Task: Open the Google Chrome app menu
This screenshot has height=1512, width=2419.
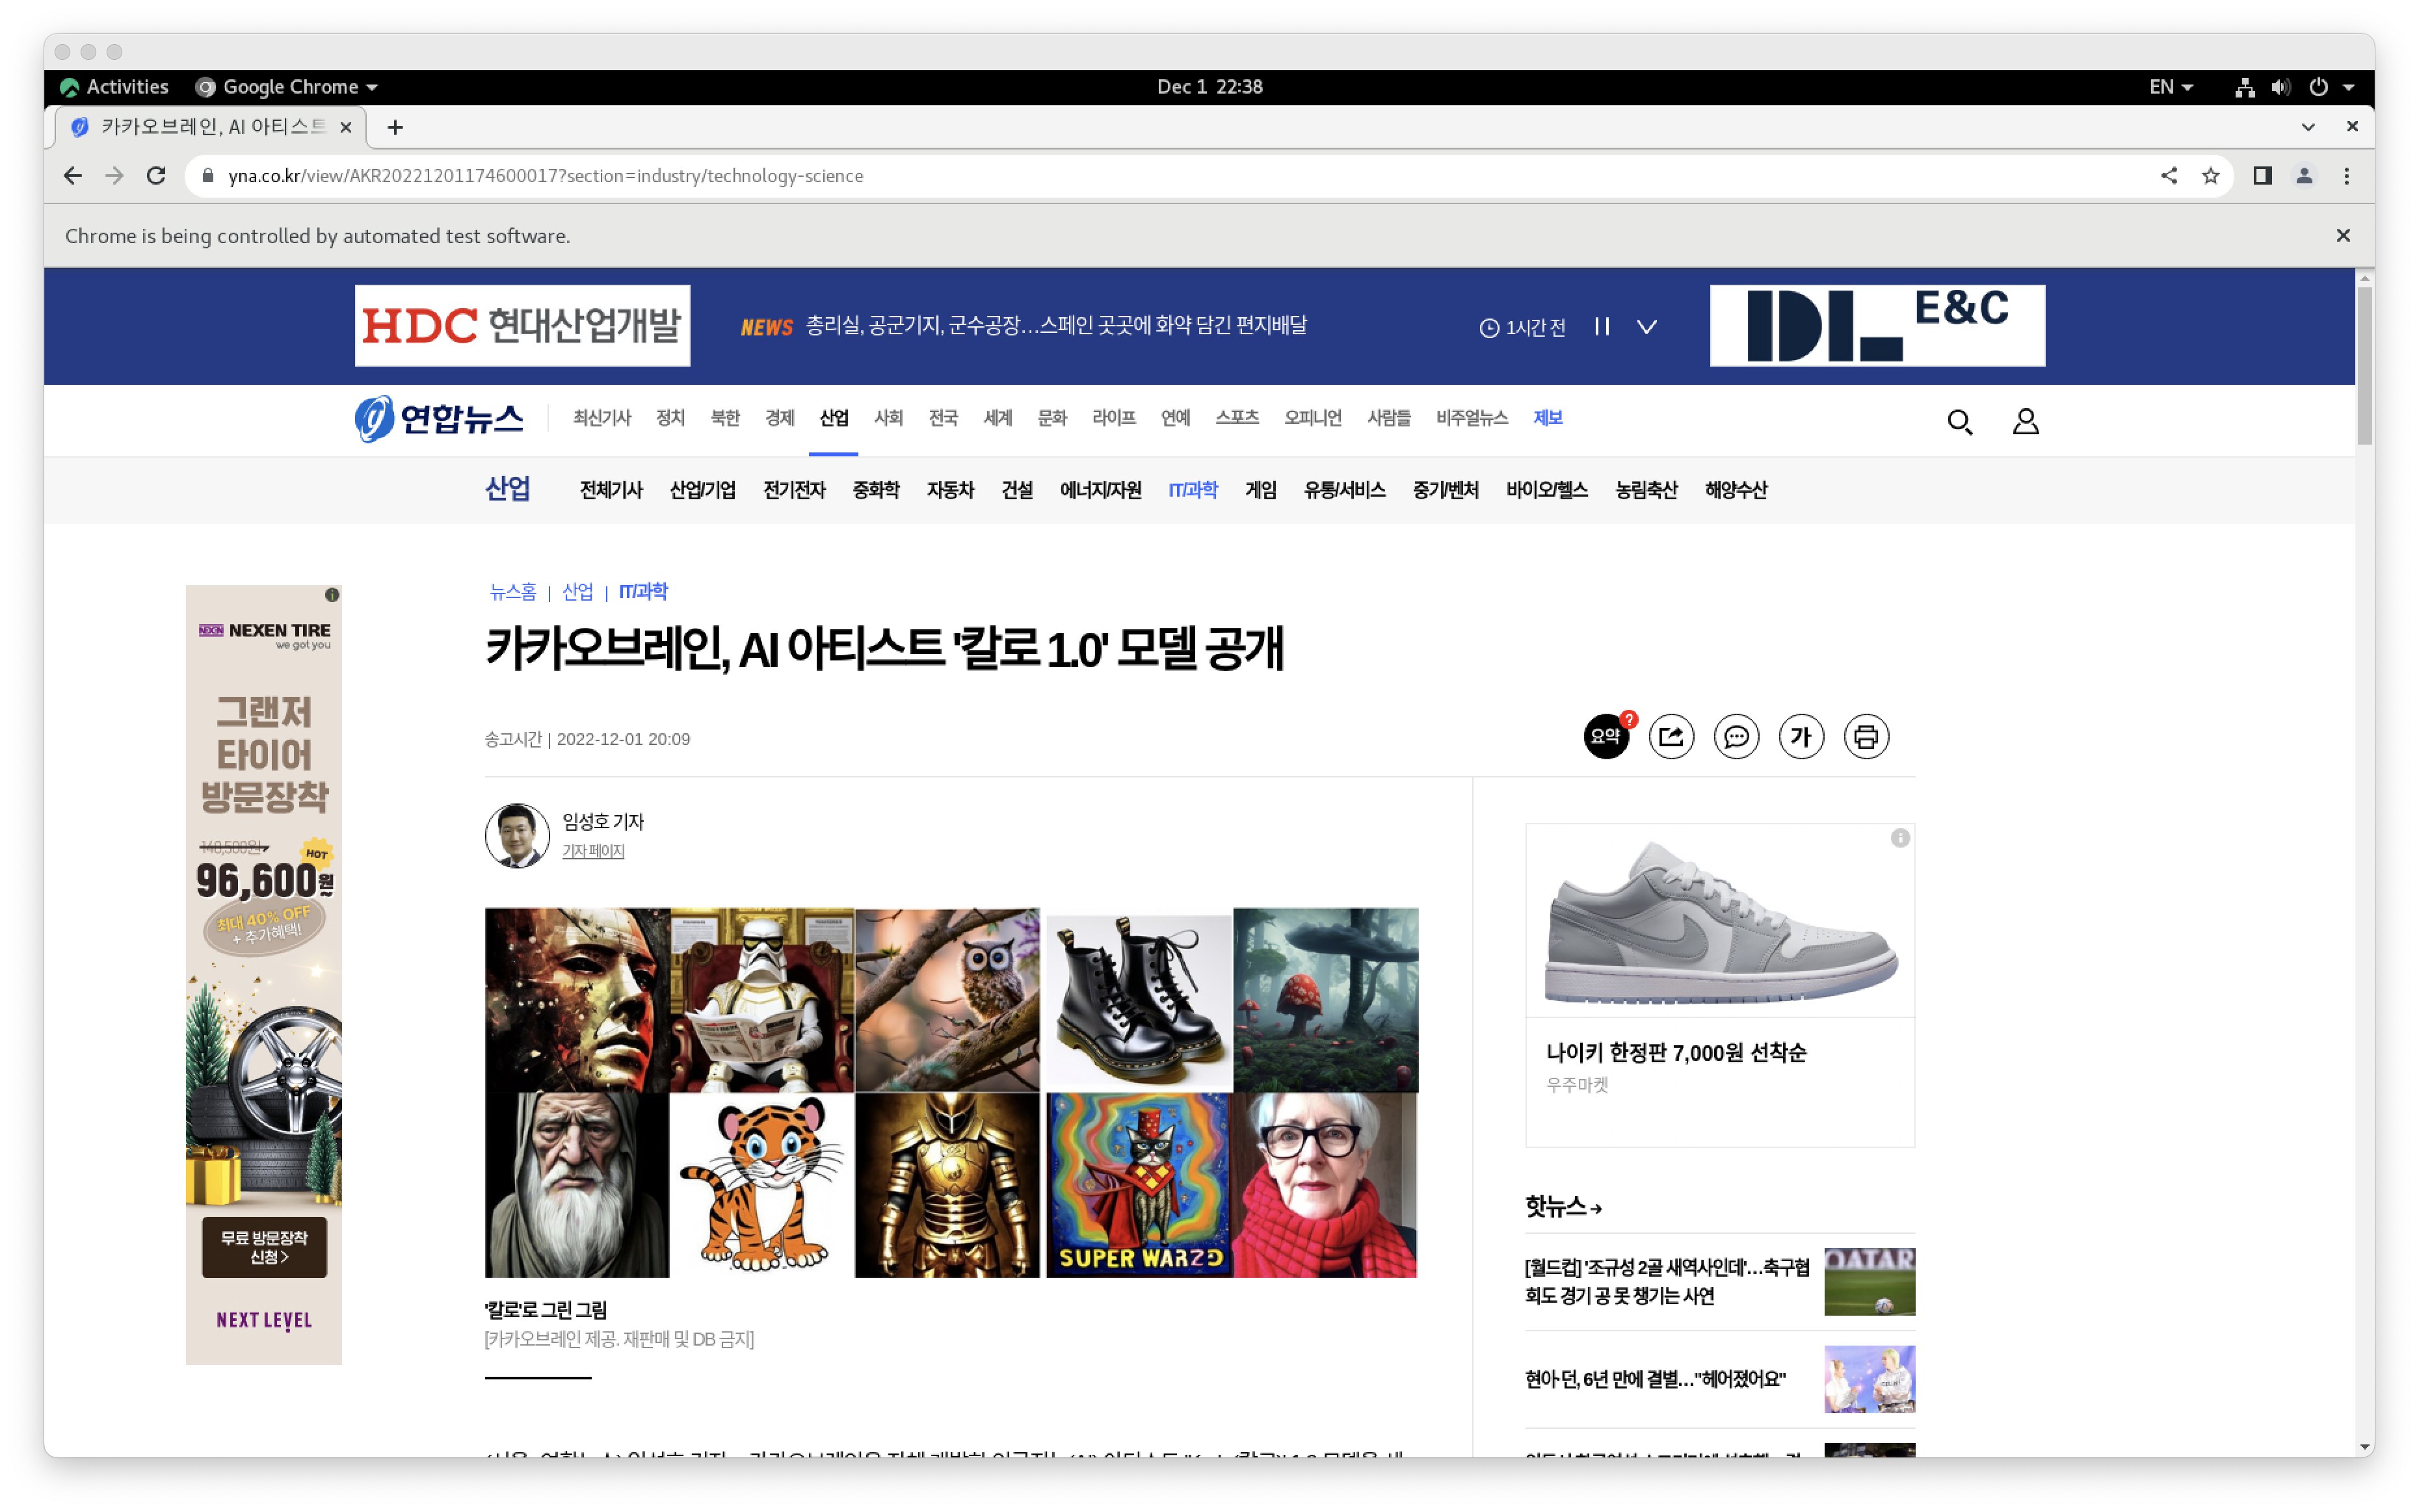Action: point(288,87)
